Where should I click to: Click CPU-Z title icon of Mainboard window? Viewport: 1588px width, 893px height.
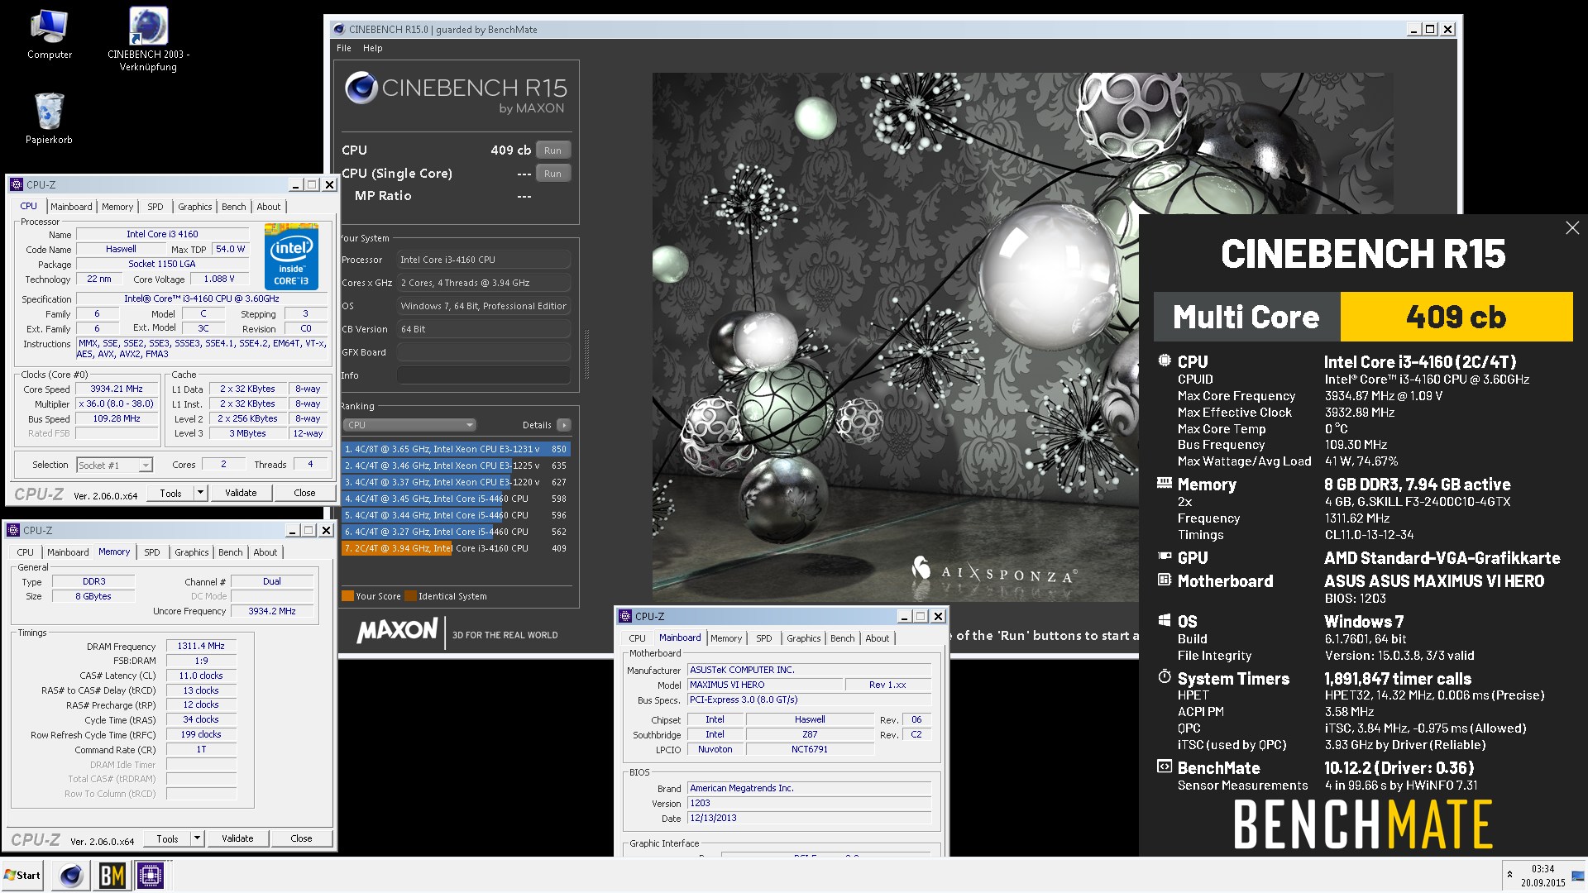point(625,616)
